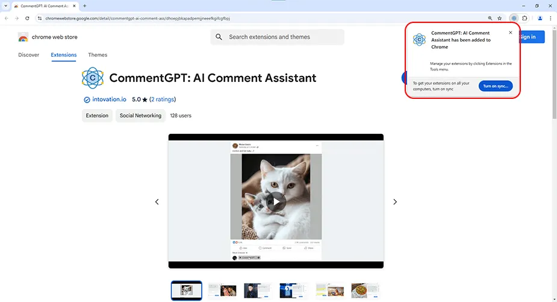Click the Social Networking category chip

click(x=140, y=116)
